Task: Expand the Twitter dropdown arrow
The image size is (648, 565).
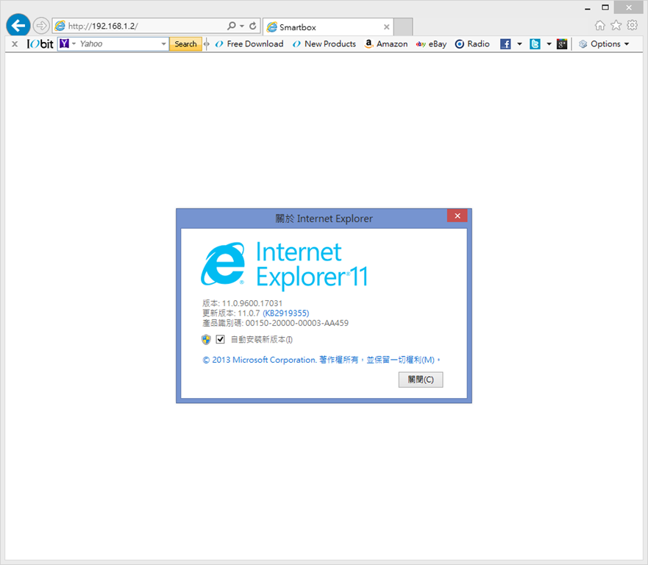Action: click(x=549, y=44)
